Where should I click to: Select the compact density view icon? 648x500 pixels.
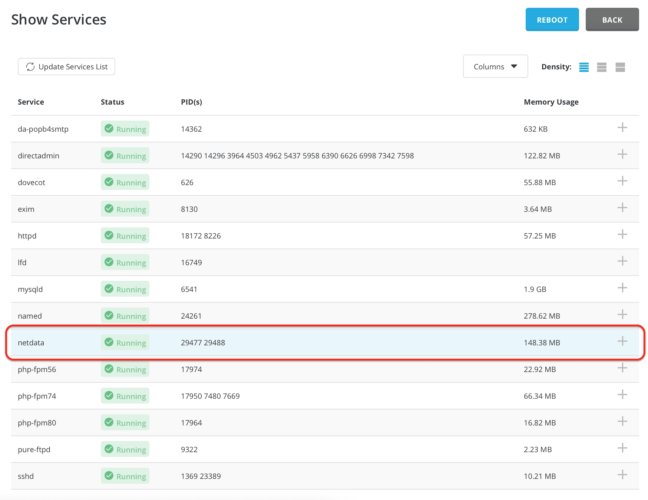pyautogui.click(x=584, y=67)
